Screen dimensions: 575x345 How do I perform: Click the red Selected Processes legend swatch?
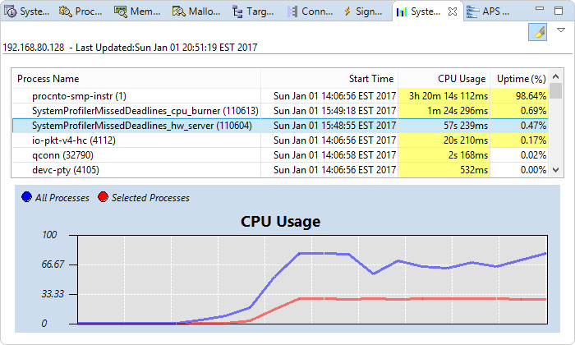pos(103,197)
